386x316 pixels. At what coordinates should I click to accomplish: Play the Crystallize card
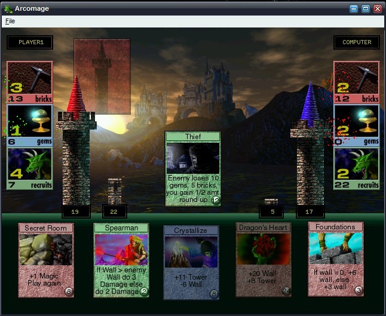(191, 262)
